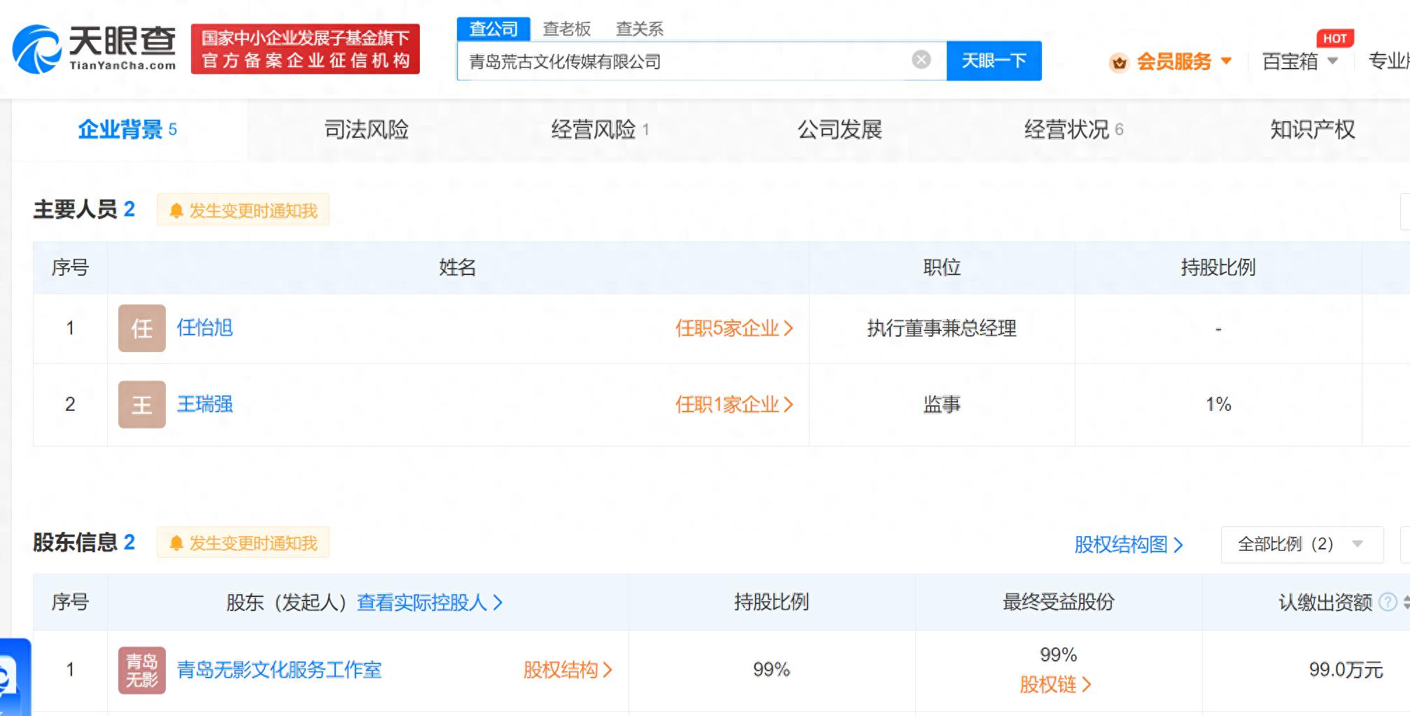Click the help icon beside 认缴出资额
This screenshot has height=716, width=1410.
coord(1387,602)
